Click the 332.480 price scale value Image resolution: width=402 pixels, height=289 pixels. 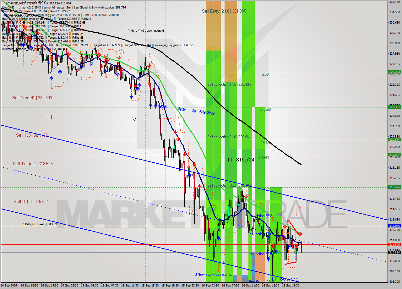point(394,2)
